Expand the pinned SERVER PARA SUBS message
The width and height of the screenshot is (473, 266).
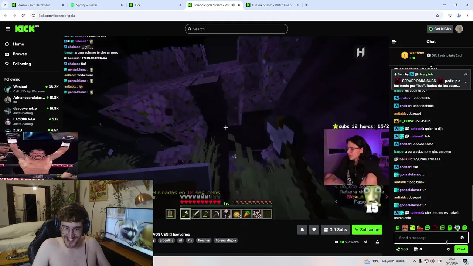coord(466,82)
